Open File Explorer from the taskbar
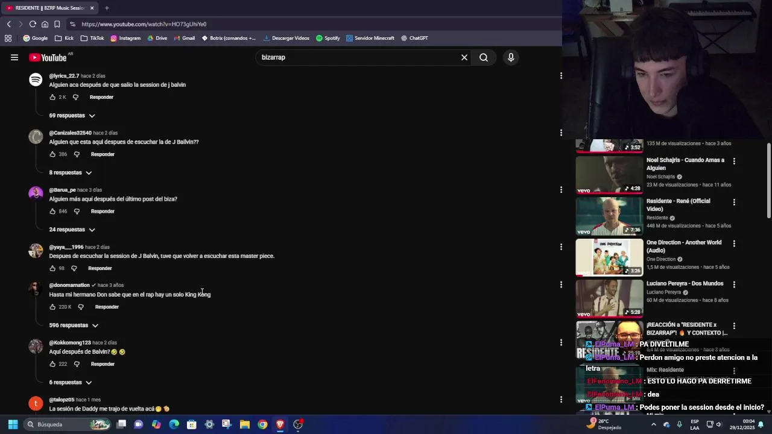 [245, 424]
